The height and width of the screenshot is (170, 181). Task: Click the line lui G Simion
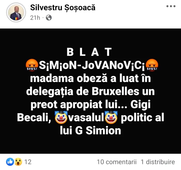pyautogui.click(x=90, y=130)
